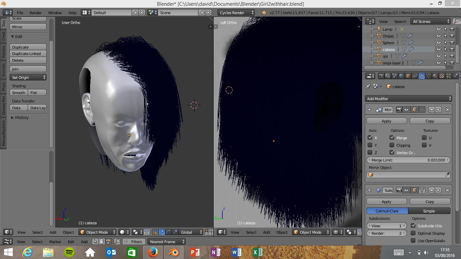Click the Render properties camera icon
Image resolution: width=461 pixels, height=259 pixels.
pos(381,76)
